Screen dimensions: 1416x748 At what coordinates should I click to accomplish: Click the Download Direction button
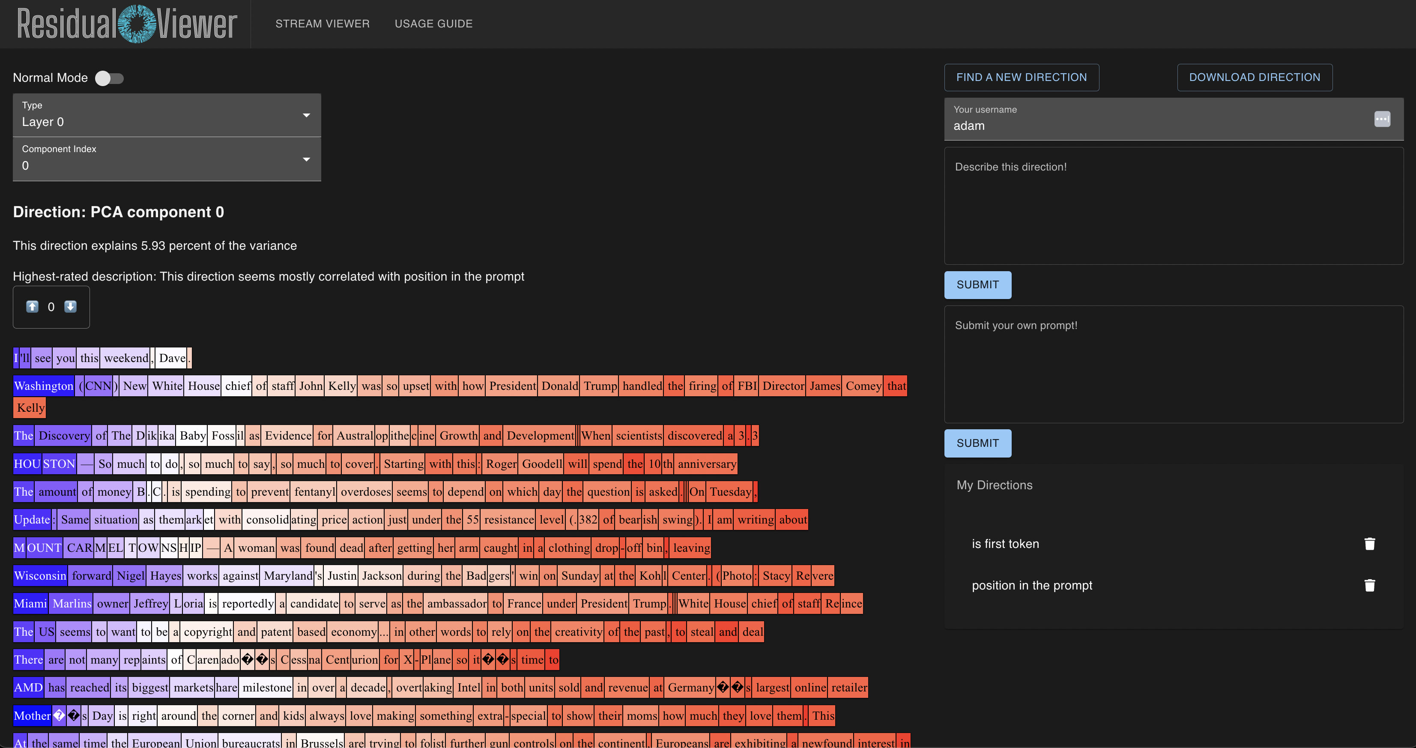coord(1255,78)
